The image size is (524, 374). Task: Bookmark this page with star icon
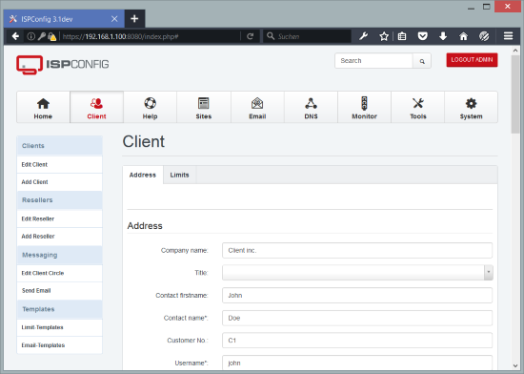point(384,36)
